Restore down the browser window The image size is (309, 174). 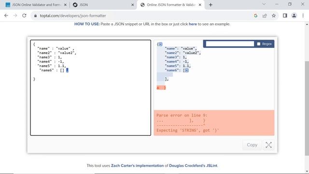click(290, 4)
